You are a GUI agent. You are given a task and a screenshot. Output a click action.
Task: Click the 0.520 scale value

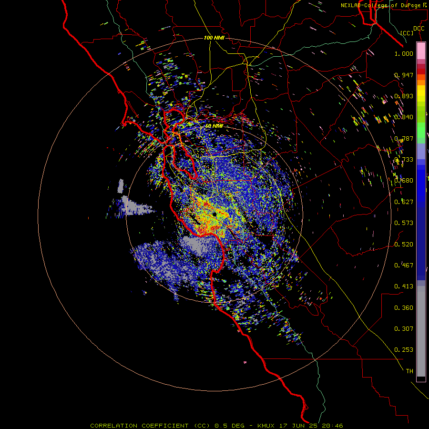(x=404, y=245)
